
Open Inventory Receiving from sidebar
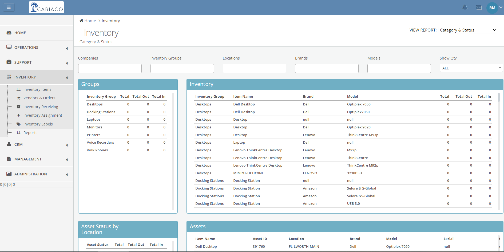(x=41, y=107)
